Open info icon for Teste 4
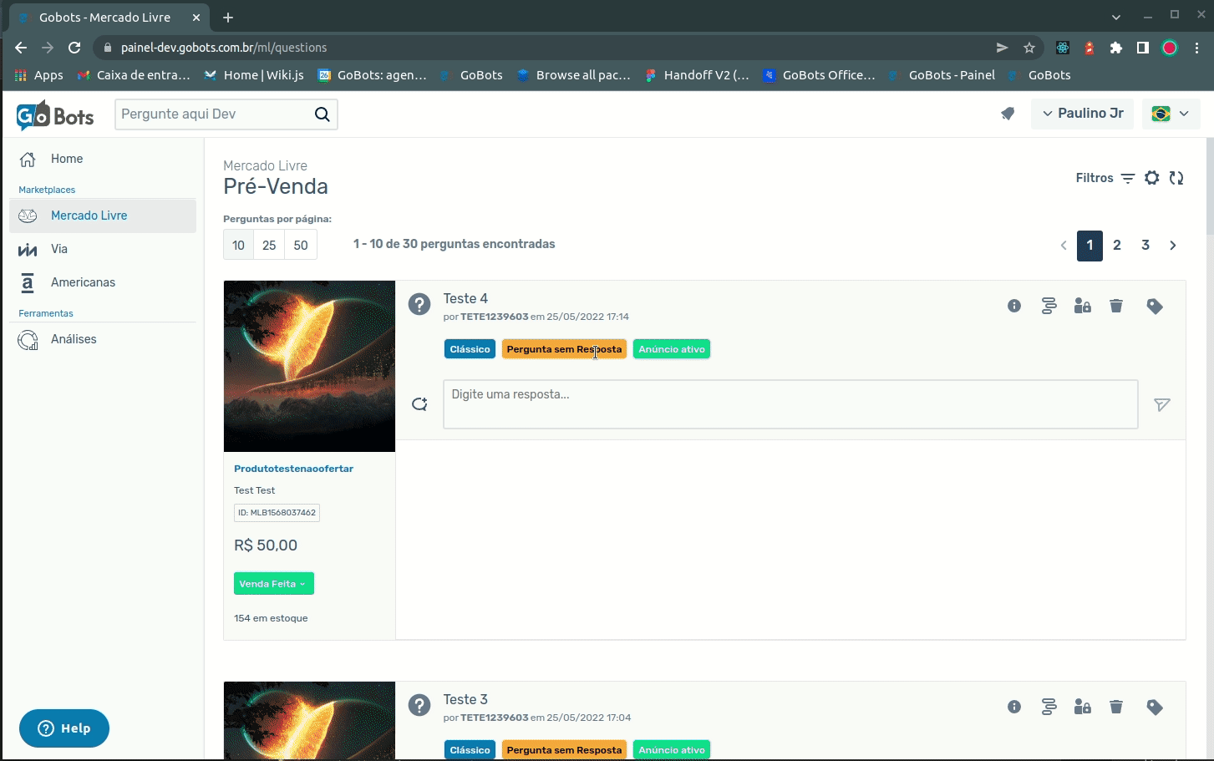This screenshot has width=1214, height=761. [x=1014, y=306]
